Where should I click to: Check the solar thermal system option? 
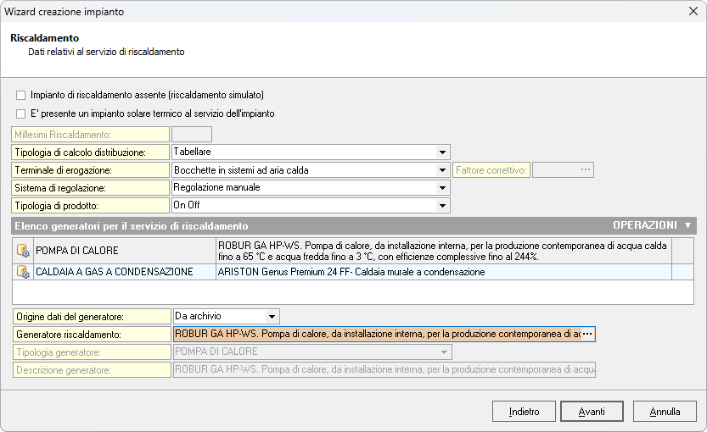click(x=21, y=114)
